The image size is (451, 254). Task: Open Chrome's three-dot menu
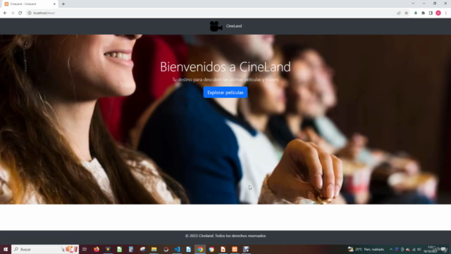click(446, 13)
